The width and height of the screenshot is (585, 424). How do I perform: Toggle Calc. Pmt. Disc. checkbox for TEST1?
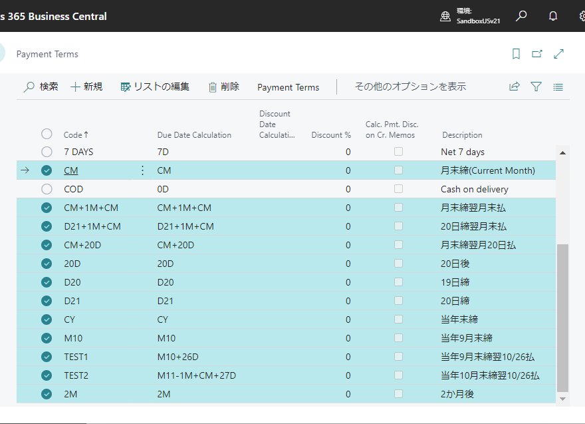tap(398, 356)
